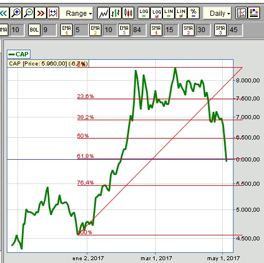The image size is (264, 263).
Task: Select the candlestick chart style icon
Action: pos(128,13)
